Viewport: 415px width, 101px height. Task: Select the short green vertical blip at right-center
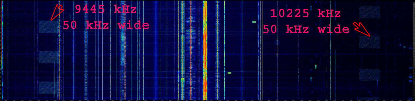tap(316, 67)
